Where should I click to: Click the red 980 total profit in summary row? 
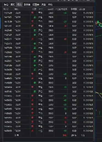click(65, 135)
